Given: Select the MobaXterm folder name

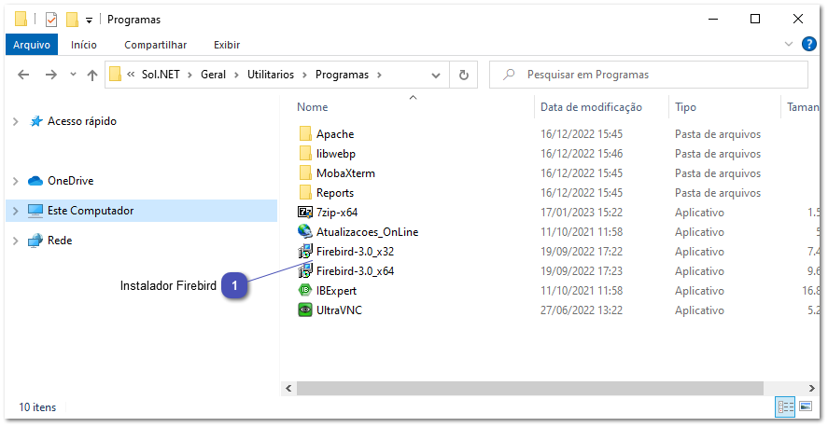Looking at the screenshot, I should pos(346,172).
